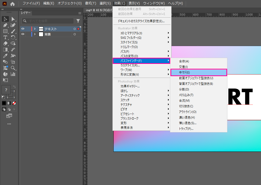Screen dimensions: 261x185
Task: Click the target circle of 背景 layer
Action: coord(75,34)
